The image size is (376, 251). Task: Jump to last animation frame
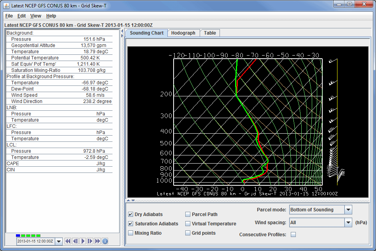point(97,241)
